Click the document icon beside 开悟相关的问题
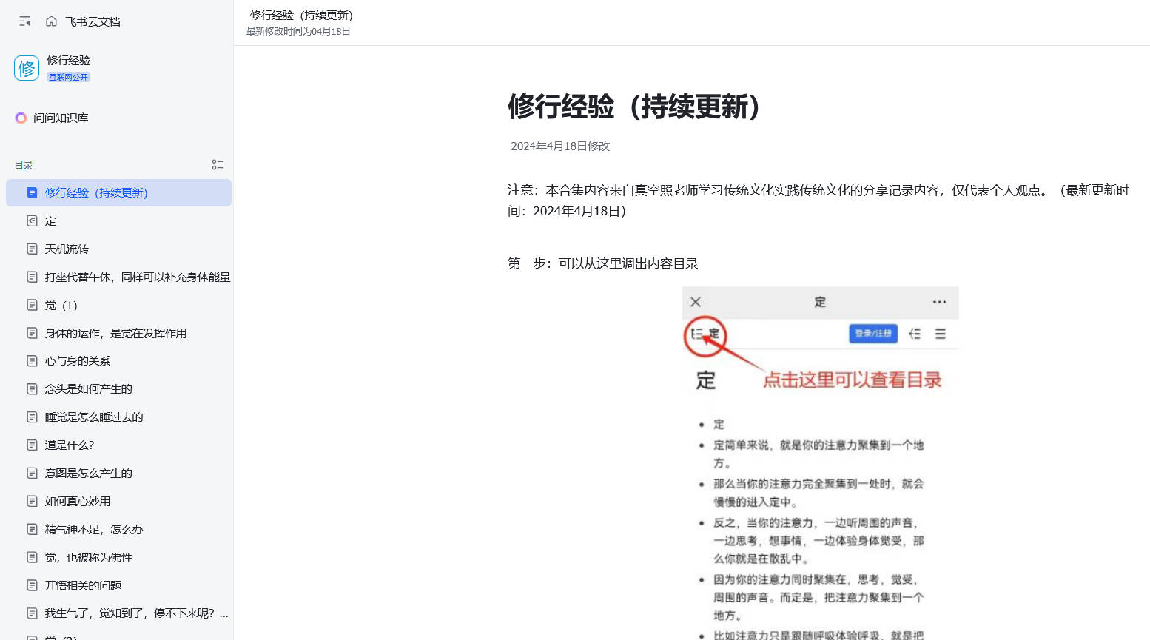Viewport: 1150px width, 640px height. (32, 585)
